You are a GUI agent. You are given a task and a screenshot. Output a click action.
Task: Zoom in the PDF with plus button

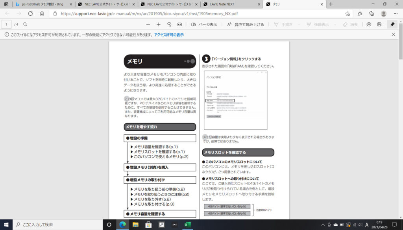click(159, 24)
